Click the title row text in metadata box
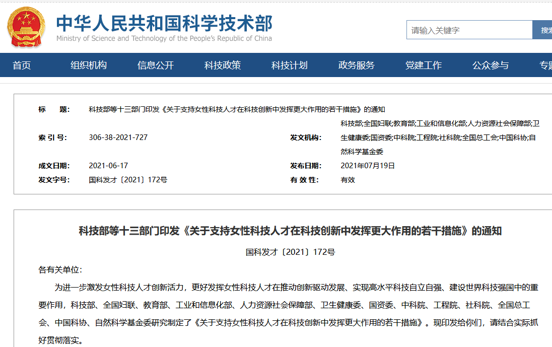Image resolution: width=552 pixels, height=347 pixels. pos(237,109)
